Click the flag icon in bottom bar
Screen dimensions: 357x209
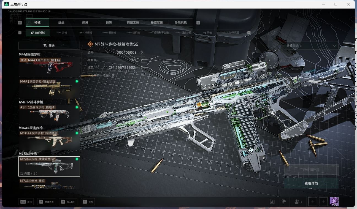tap(284, 202)
